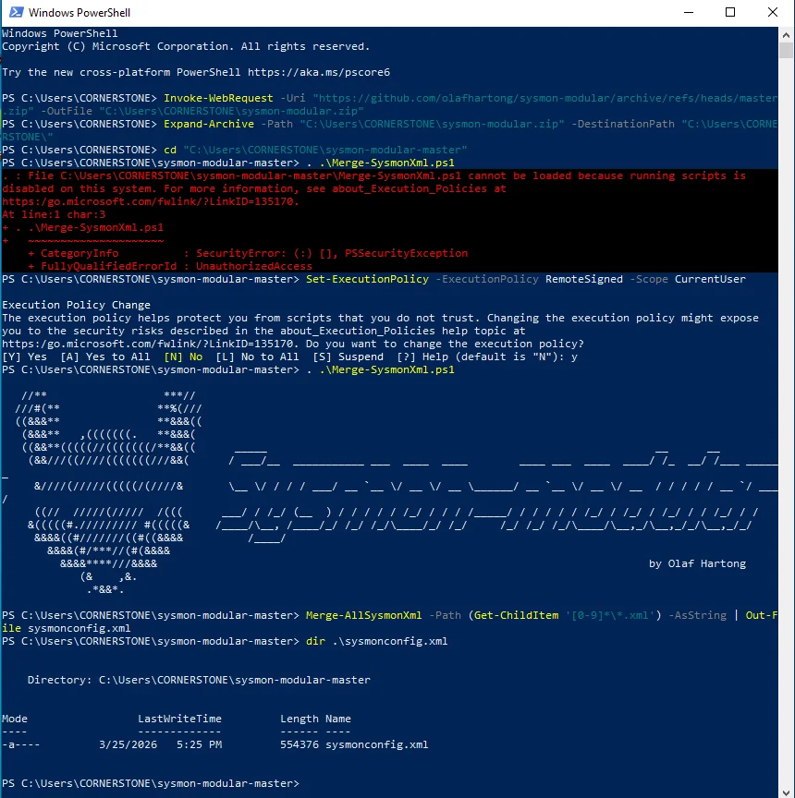The height and width of the screenshot is (798, 795).
Task: Minimize the Windows PowerShell window
Action: (688, 13)
